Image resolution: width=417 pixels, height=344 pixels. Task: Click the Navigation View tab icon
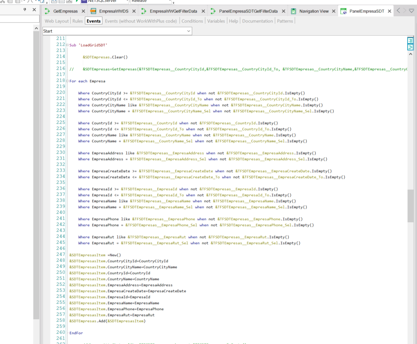coord(293,11)
